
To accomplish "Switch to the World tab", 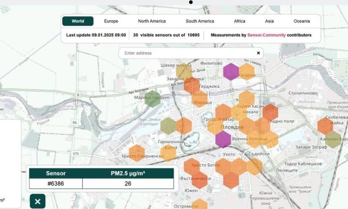I will point(78,21).
